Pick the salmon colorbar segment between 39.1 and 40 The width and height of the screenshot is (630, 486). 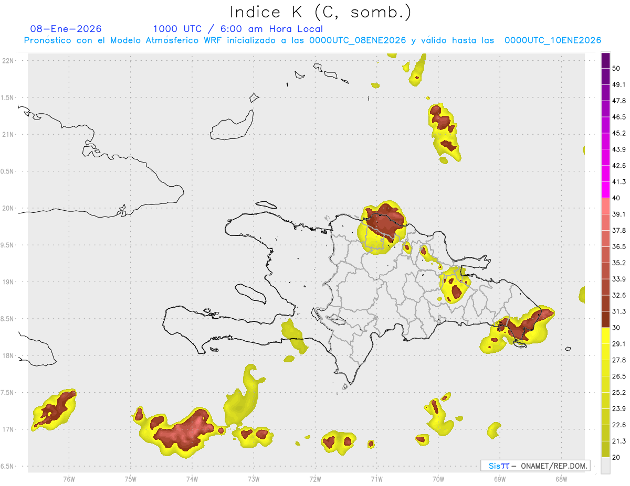pos(605,206)
